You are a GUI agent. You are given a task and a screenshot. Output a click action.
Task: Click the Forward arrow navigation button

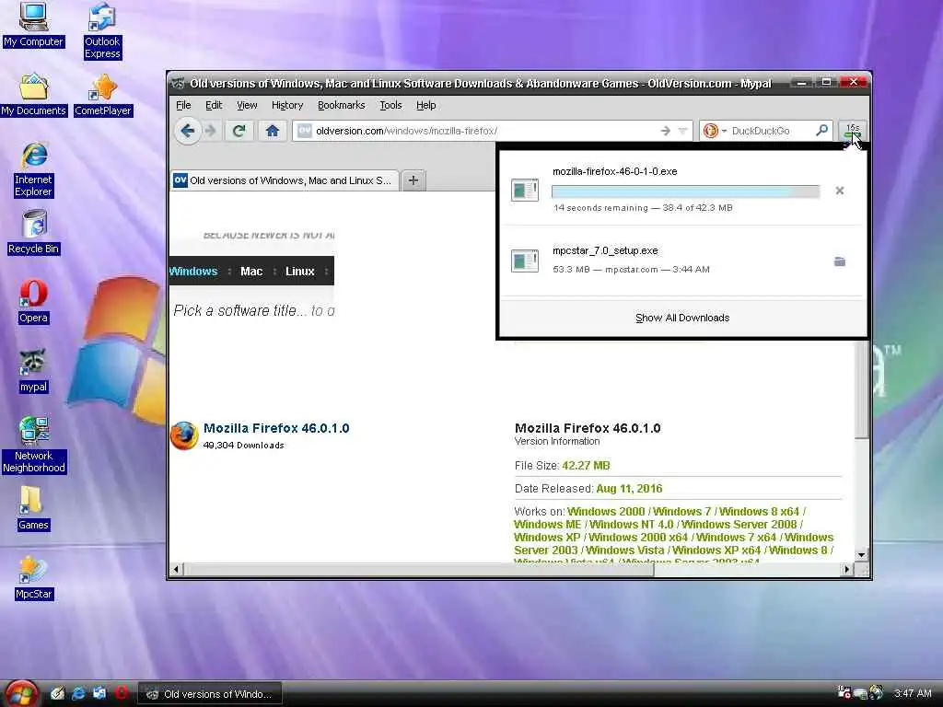(x=210, y=131)
